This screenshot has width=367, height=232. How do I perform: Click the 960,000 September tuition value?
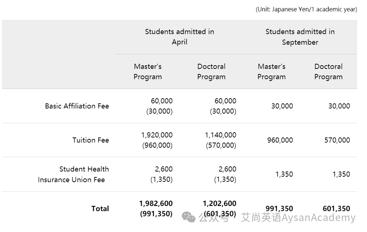(280, 140)
